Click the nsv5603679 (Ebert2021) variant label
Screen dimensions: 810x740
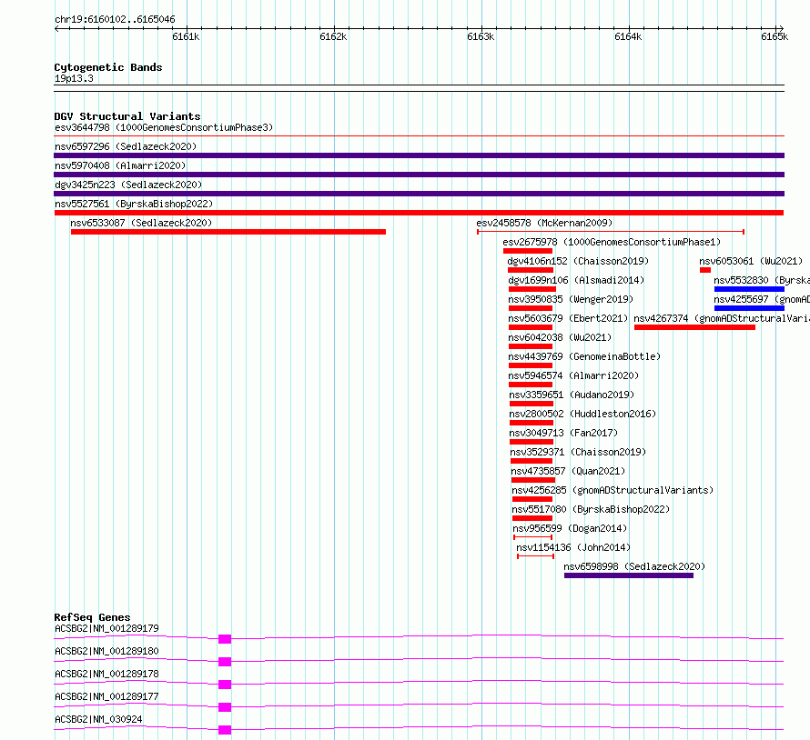pyautogui.click(x=568, y=318)
